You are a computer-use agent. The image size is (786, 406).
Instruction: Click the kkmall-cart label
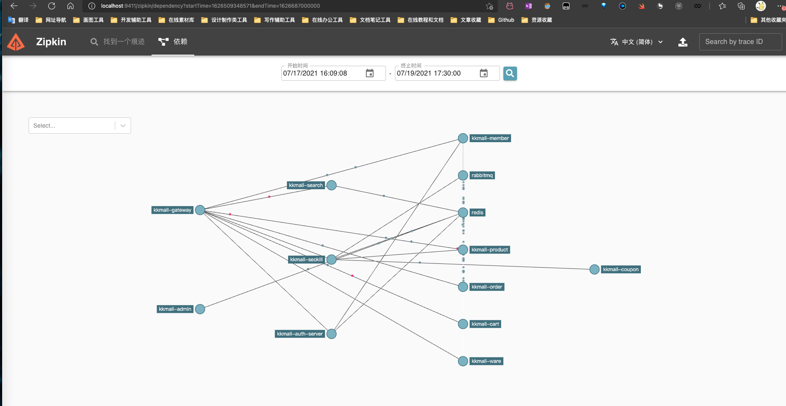point(485,324)
